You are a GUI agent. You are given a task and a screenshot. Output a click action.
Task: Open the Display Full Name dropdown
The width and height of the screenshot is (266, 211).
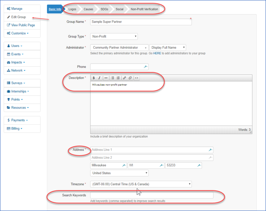point(167,48)
